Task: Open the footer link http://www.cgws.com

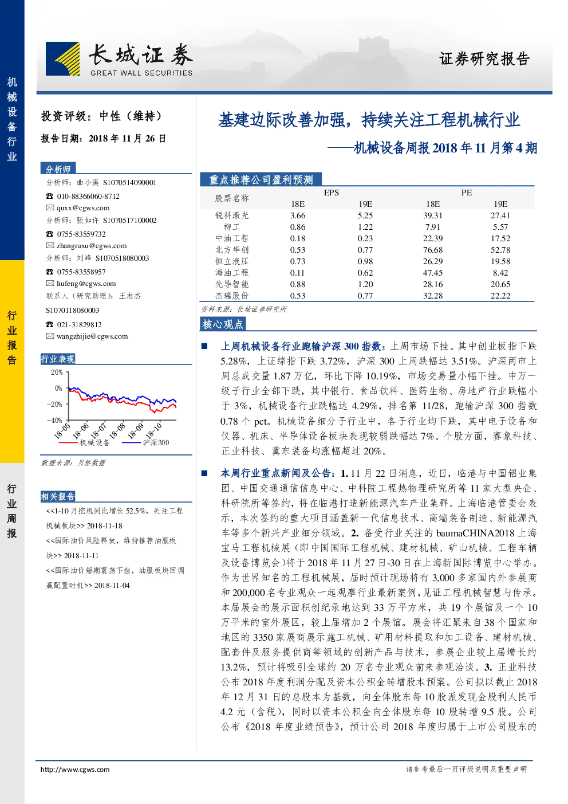Action: tap(75, 769)
